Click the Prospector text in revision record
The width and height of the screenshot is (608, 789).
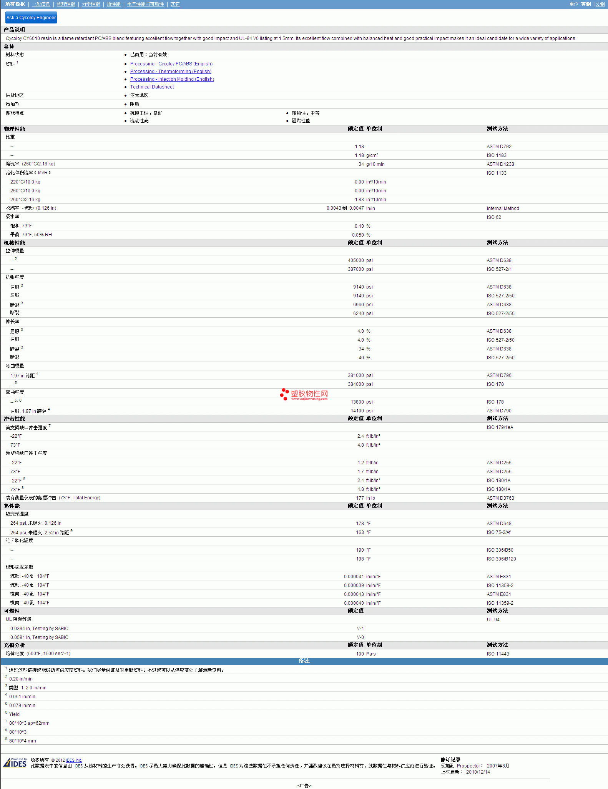(468, 766)
